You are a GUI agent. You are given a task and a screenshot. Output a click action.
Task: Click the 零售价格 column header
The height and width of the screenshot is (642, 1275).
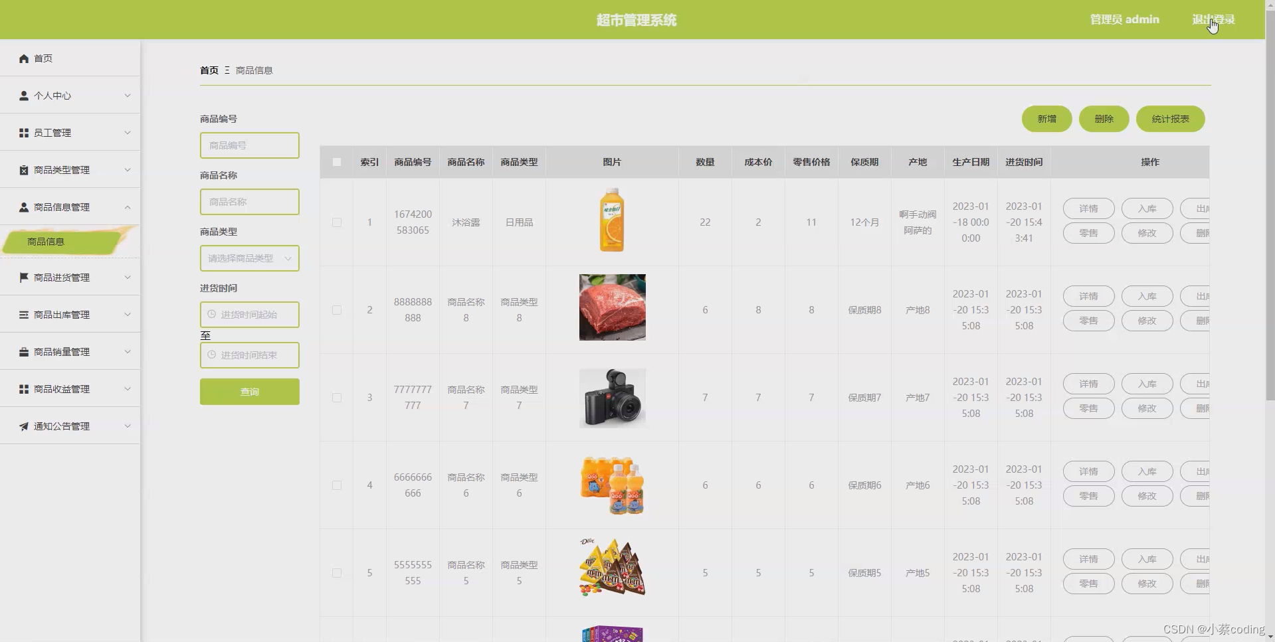tap(811, 162)
